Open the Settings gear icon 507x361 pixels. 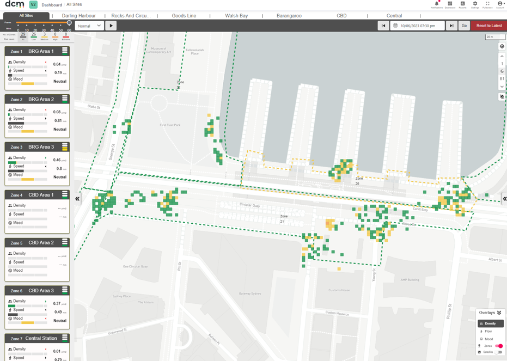click(x=475, y=4)
